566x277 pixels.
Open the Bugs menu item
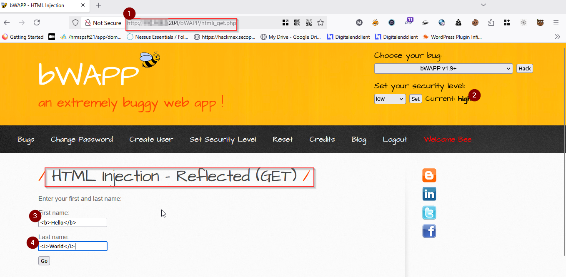[x=26, y=139]
